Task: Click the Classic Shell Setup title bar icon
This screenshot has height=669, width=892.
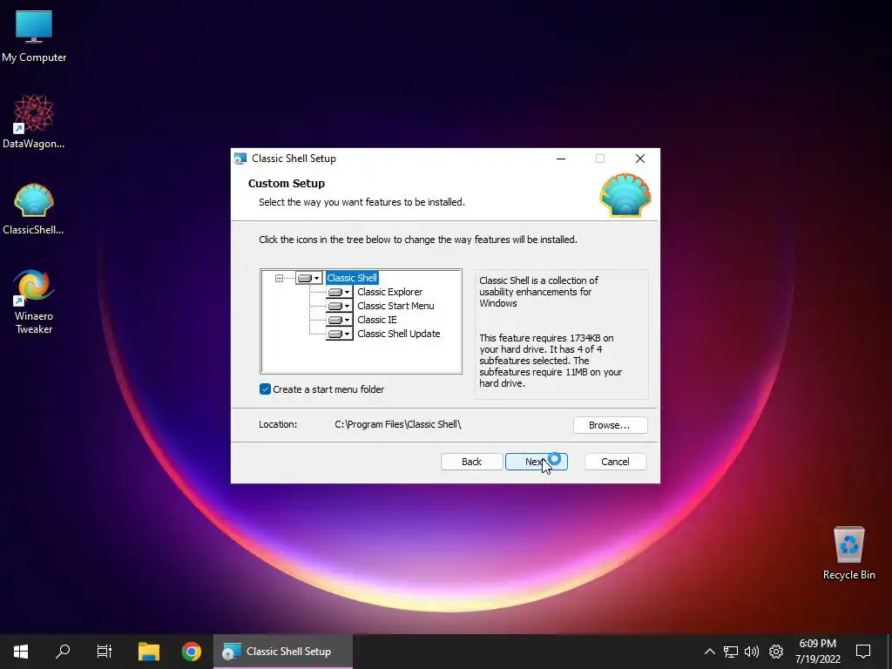Action: [x=240, y=159]
